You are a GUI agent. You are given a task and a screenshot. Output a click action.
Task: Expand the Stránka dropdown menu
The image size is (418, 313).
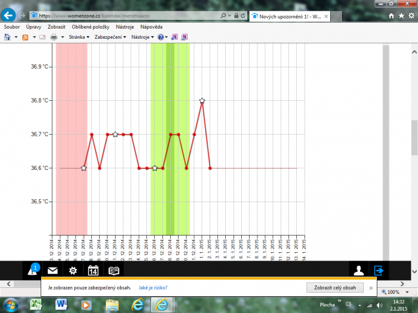point(79,37)
